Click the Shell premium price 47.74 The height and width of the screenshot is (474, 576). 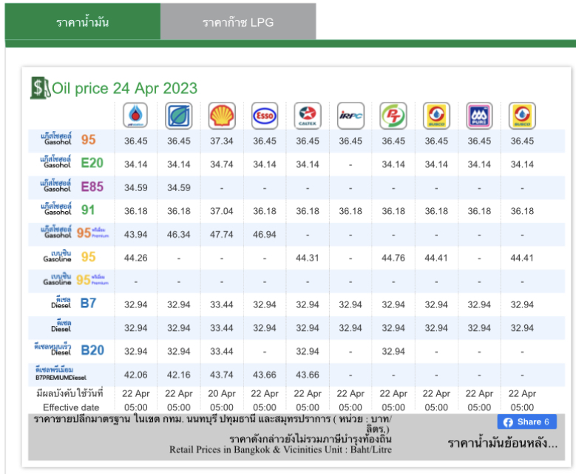[x=222, y=235]
